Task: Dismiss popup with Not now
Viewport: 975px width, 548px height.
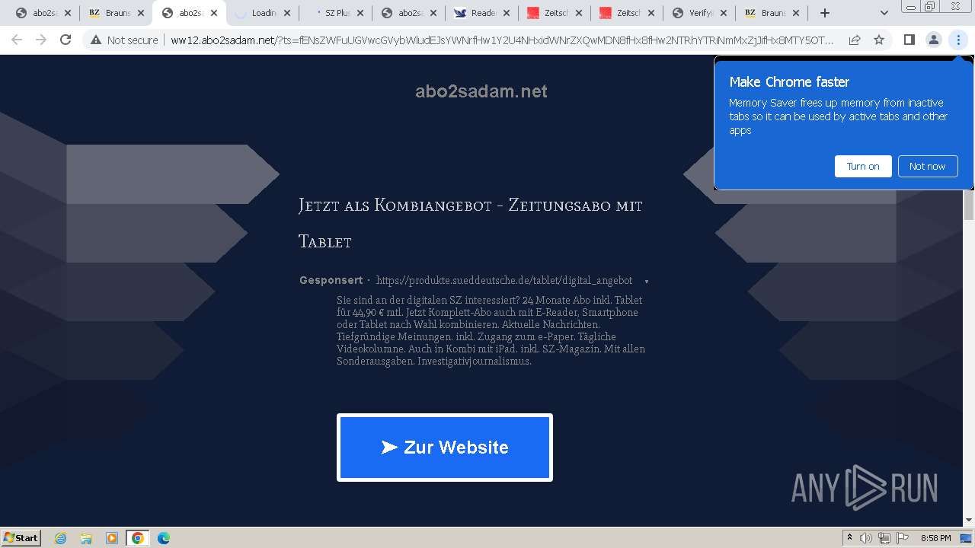Action: 927,166
